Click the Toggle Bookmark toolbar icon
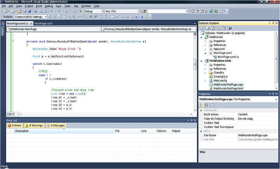 click(113, 17)
